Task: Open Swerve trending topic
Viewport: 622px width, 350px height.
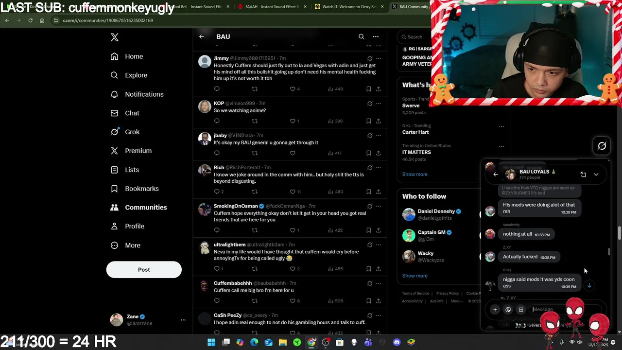Action: coord(411,105)
